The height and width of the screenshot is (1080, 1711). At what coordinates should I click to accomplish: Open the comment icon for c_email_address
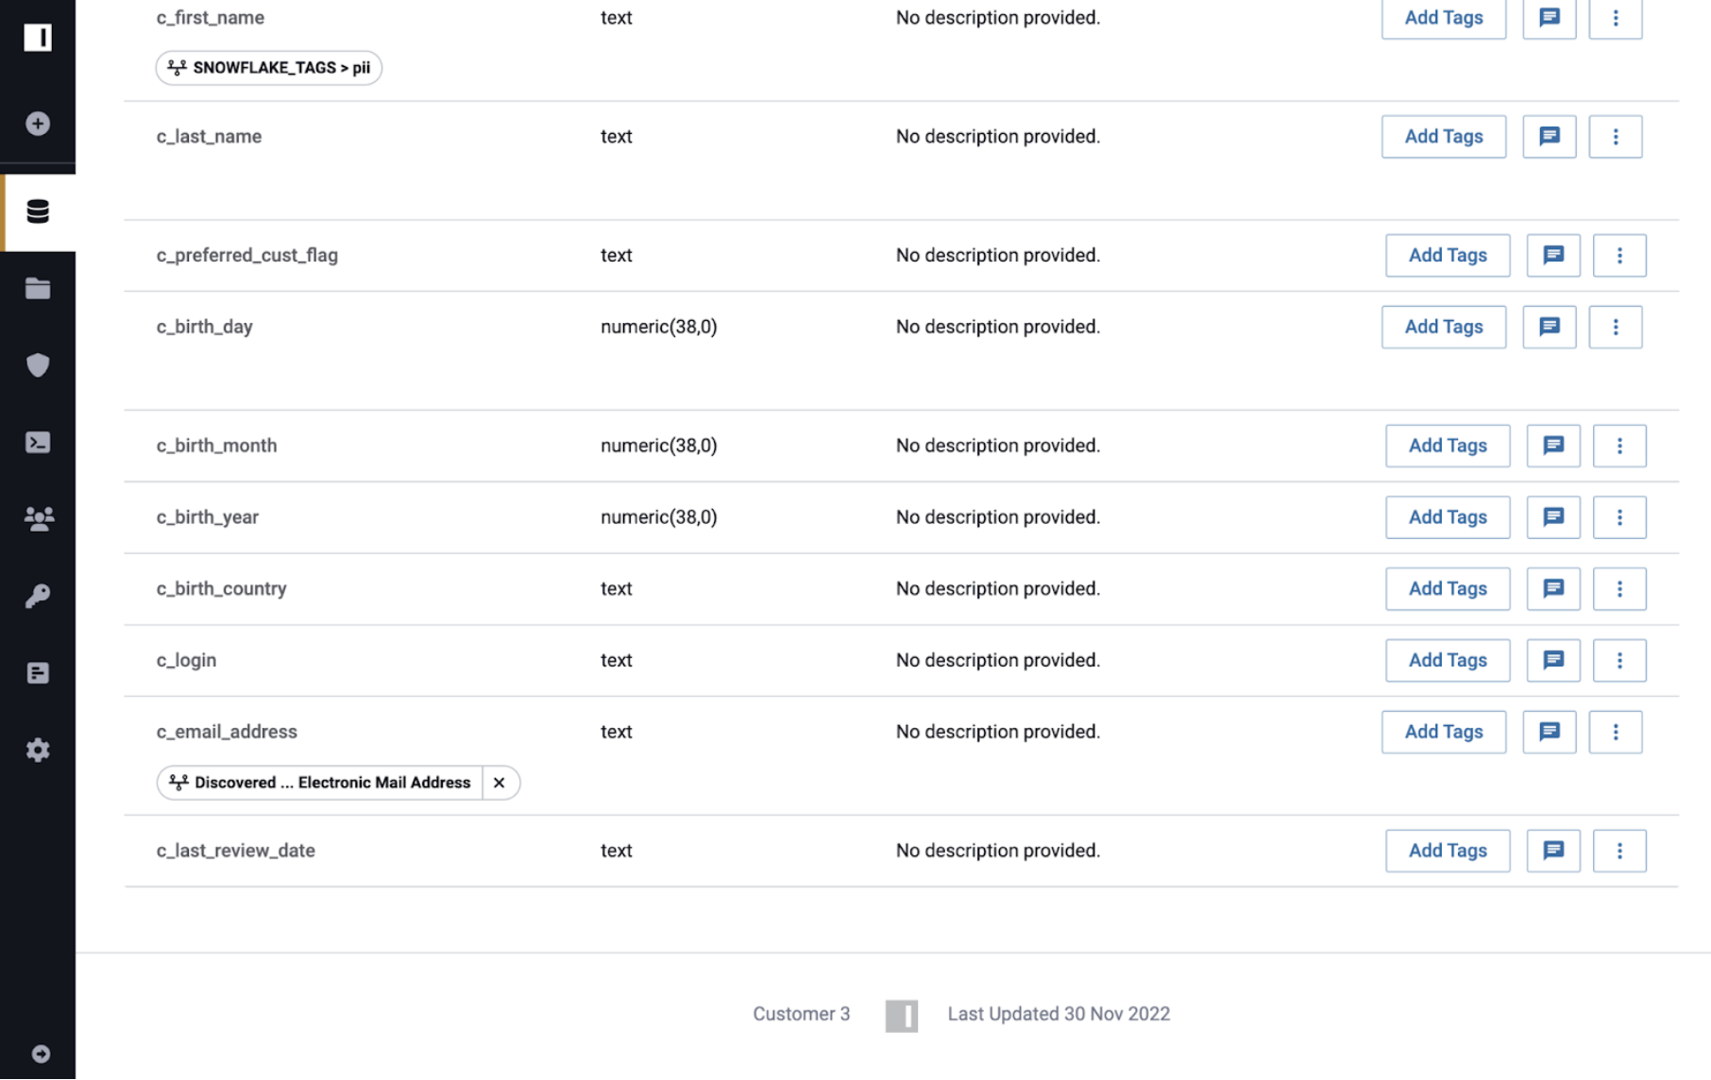(x=1549, y=732)
